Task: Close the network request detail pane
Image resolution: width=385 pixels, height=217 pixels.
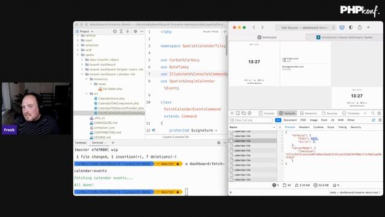Action: [280, 127]
